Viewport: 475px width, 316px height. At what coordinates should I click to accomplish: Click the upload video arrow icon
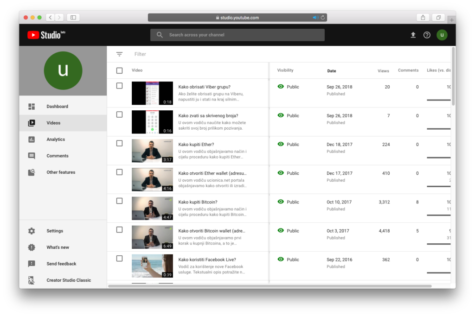pyautogui.click(x=413, y=35)
